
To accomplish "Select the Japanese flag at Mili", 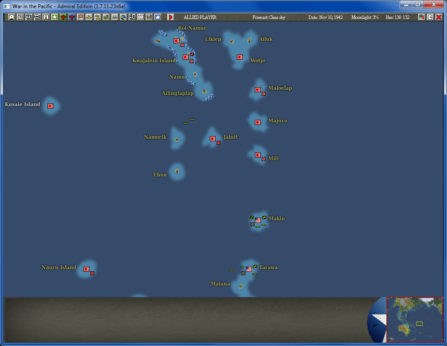I will coord(258,155).
